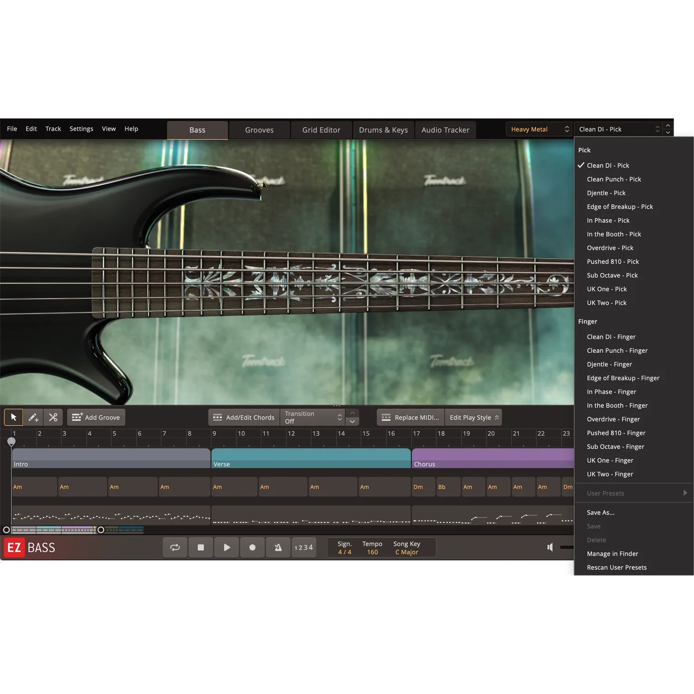Viewport: 694px width, 694px height.
Task: Select UK Two - Finger preset
Action: point(634,474)
